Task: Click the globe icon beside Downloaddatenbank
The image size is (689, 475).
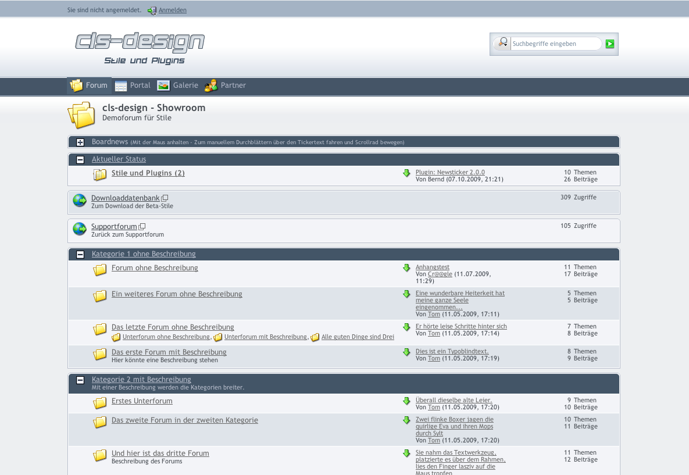Action: [x=80, y=201]
